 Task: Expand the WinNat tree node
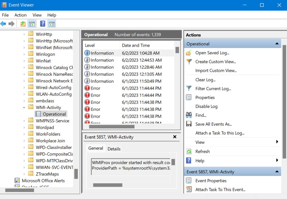coord(24,61)
